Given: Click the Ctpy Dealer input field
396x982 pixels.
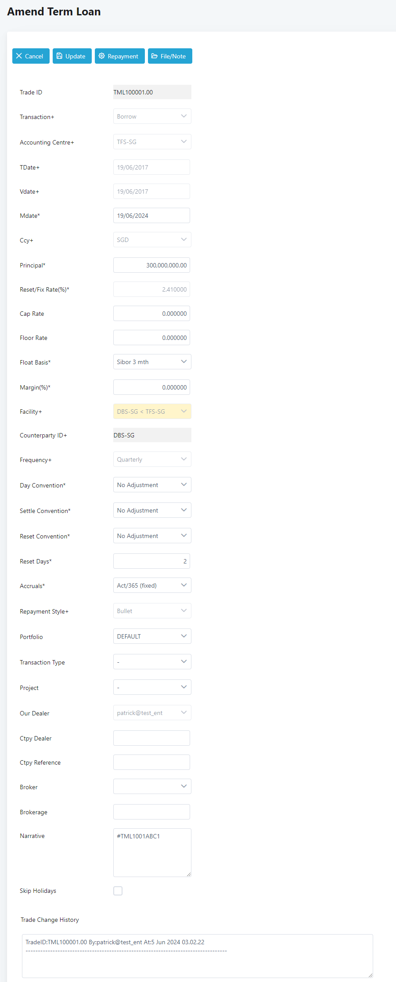Looking at the screenshot, I should pyautogui.click(x=151, y=738).
